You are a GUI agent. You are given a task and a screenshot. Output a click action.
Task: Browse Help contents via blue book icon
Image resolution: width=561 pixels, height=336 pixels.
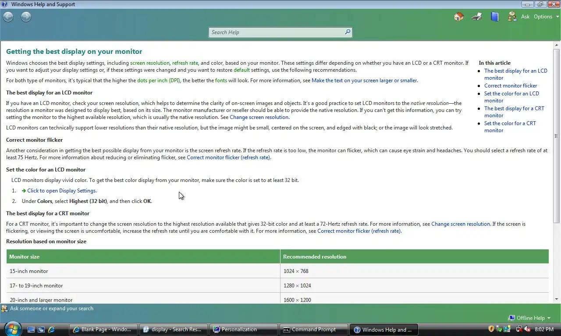(x=495, y=17)
